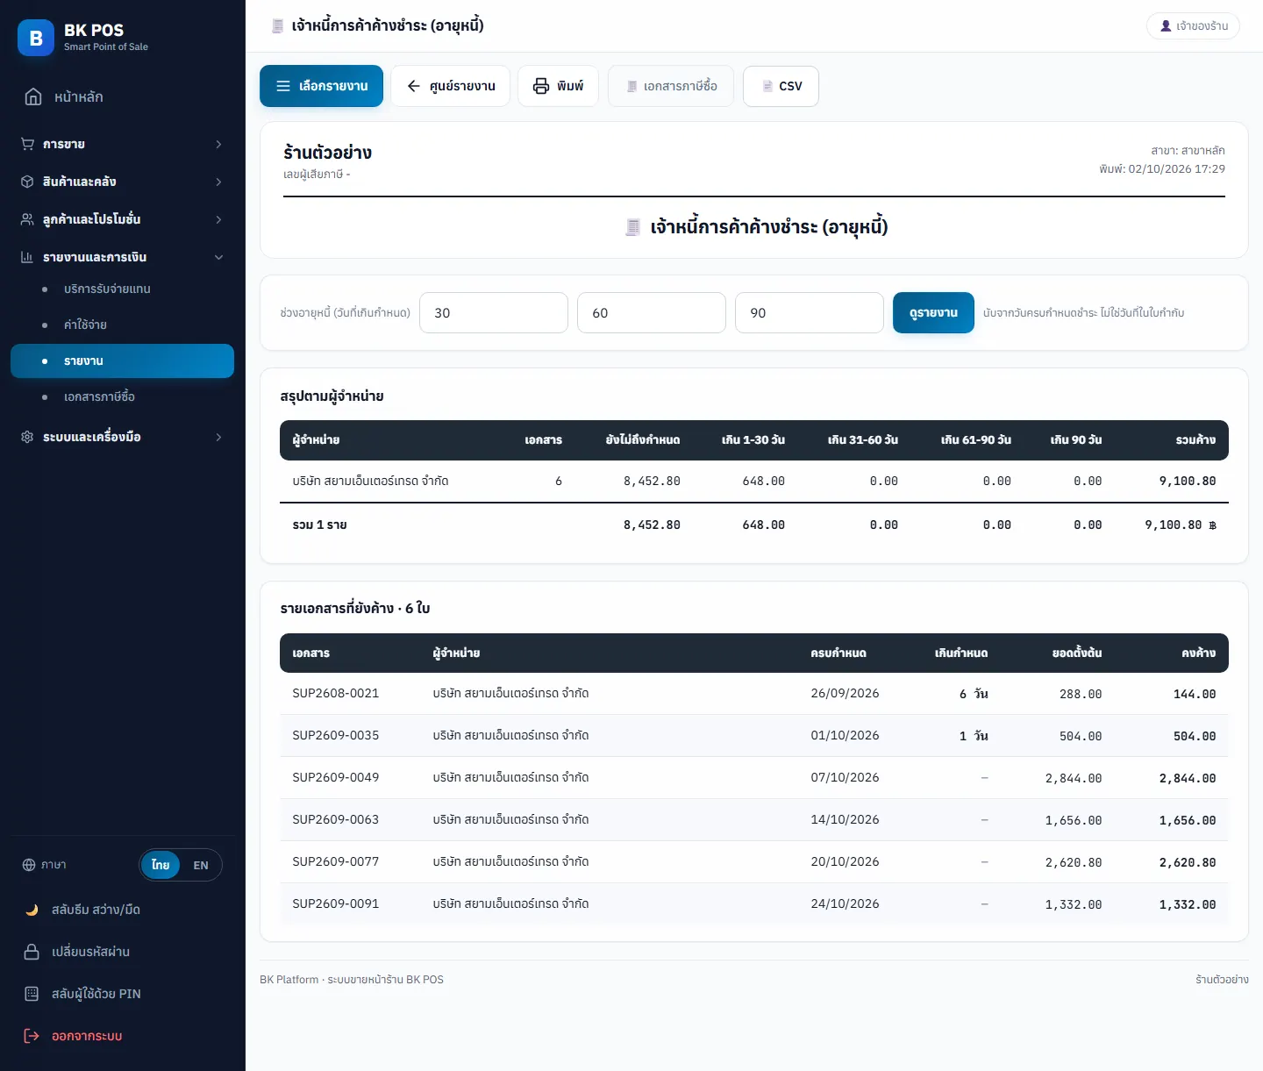Click the system and tools gear icon
The height and width of the screenshot is (1071, 1263).
[27, 437]
